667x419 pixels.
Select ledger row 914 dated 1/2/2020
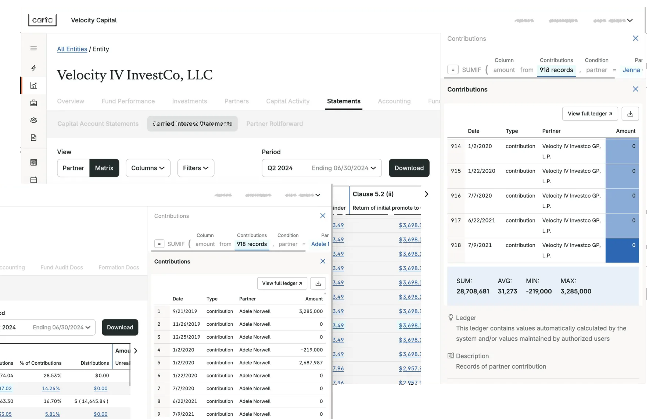point(543,151)
